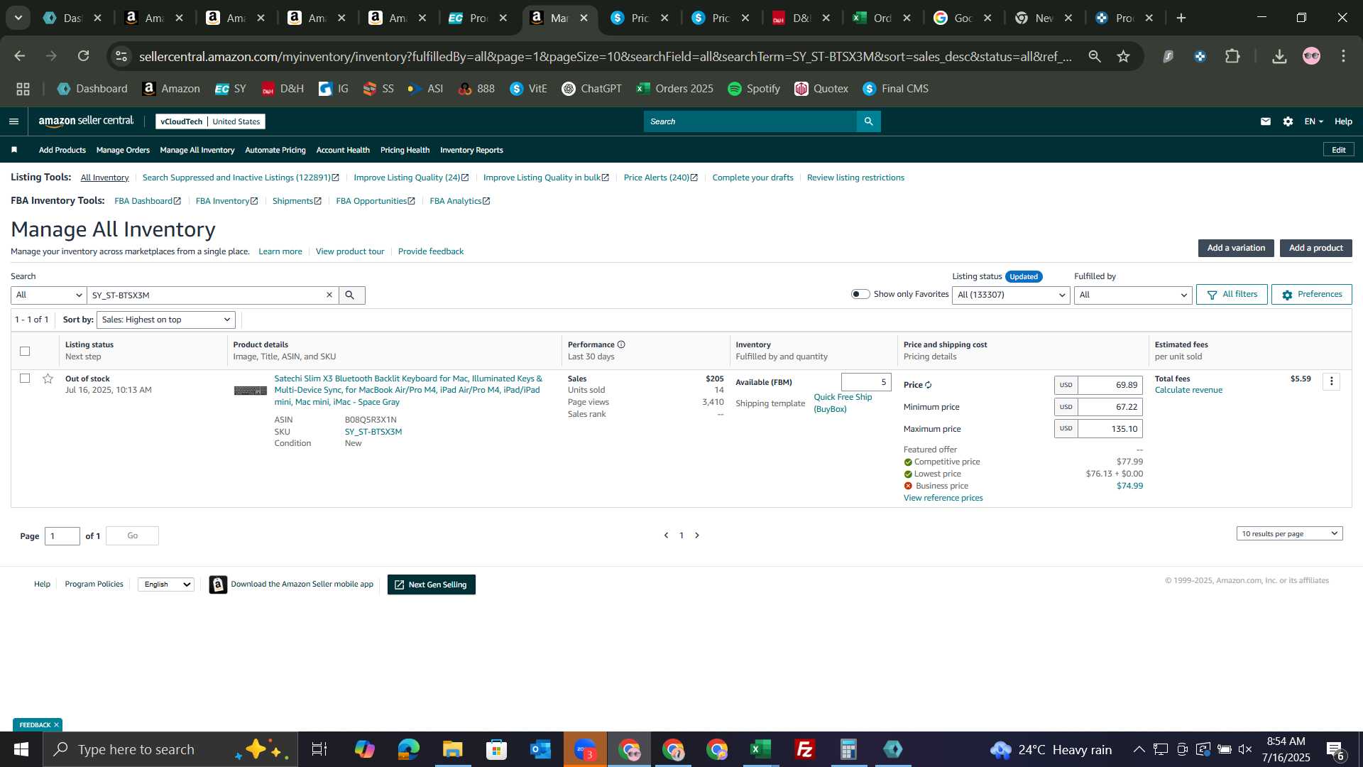
Task: Toggle Show only Favorites switch
Action: pos(860,294)
